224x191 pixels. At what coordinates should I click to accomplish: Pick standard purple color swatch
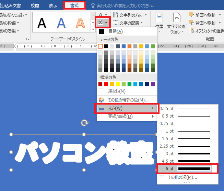153,84
